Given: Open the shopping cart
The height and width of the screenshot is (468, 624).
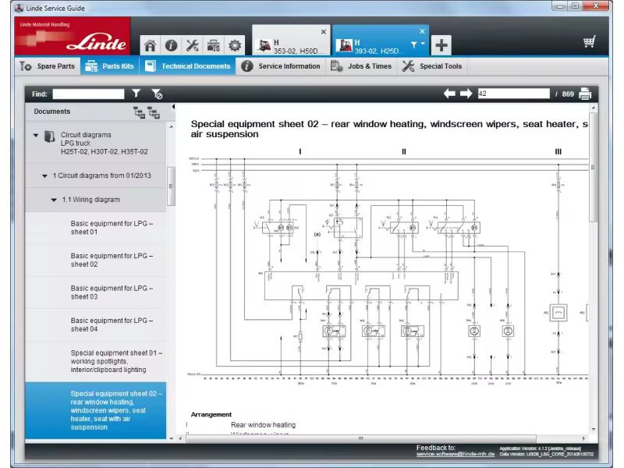Looking at the screenshot, I should point(590,41).
